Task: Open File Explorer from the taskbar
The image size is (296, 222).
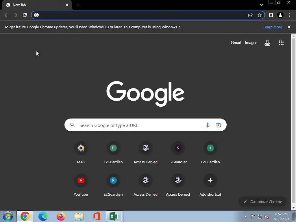Action: click(79, 216)
